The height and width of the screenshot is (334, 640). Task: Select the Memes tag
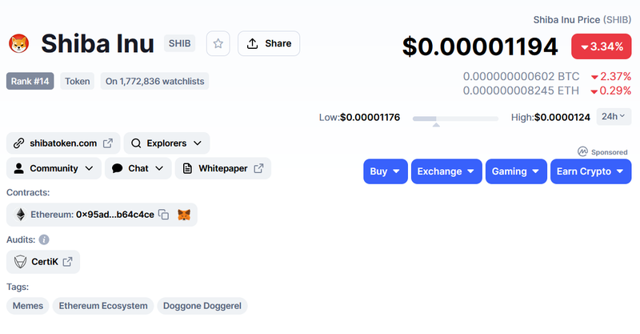click(28, 306)
